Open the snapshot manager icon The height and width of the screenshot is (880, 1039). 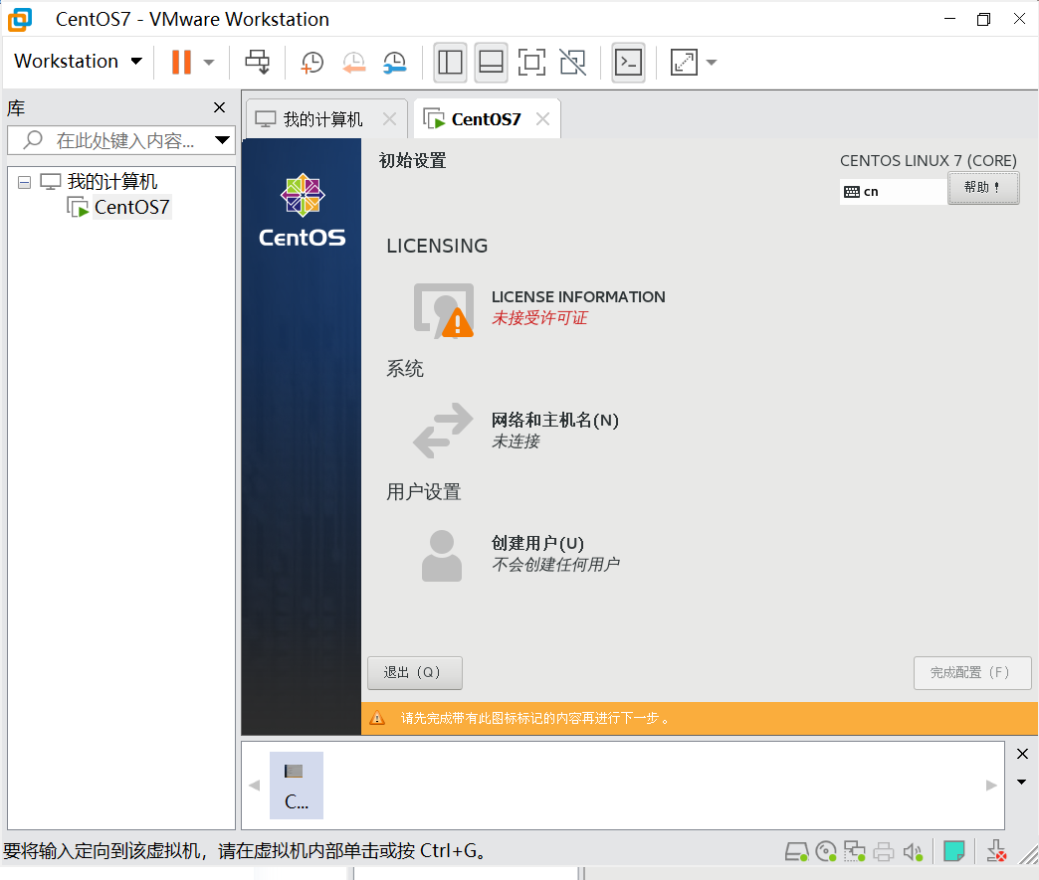pos(395,63)
